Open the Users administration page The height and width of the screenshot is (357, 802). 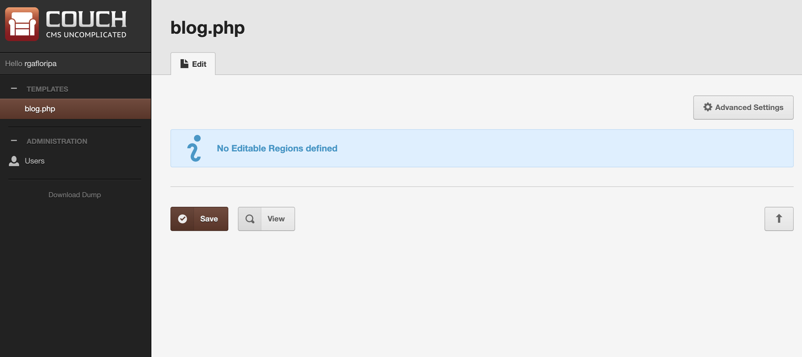point(35,161)
